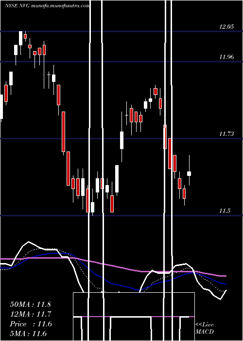Click the 11.5 price level label
Screen dimensions: 243x341
coord(225,211)
